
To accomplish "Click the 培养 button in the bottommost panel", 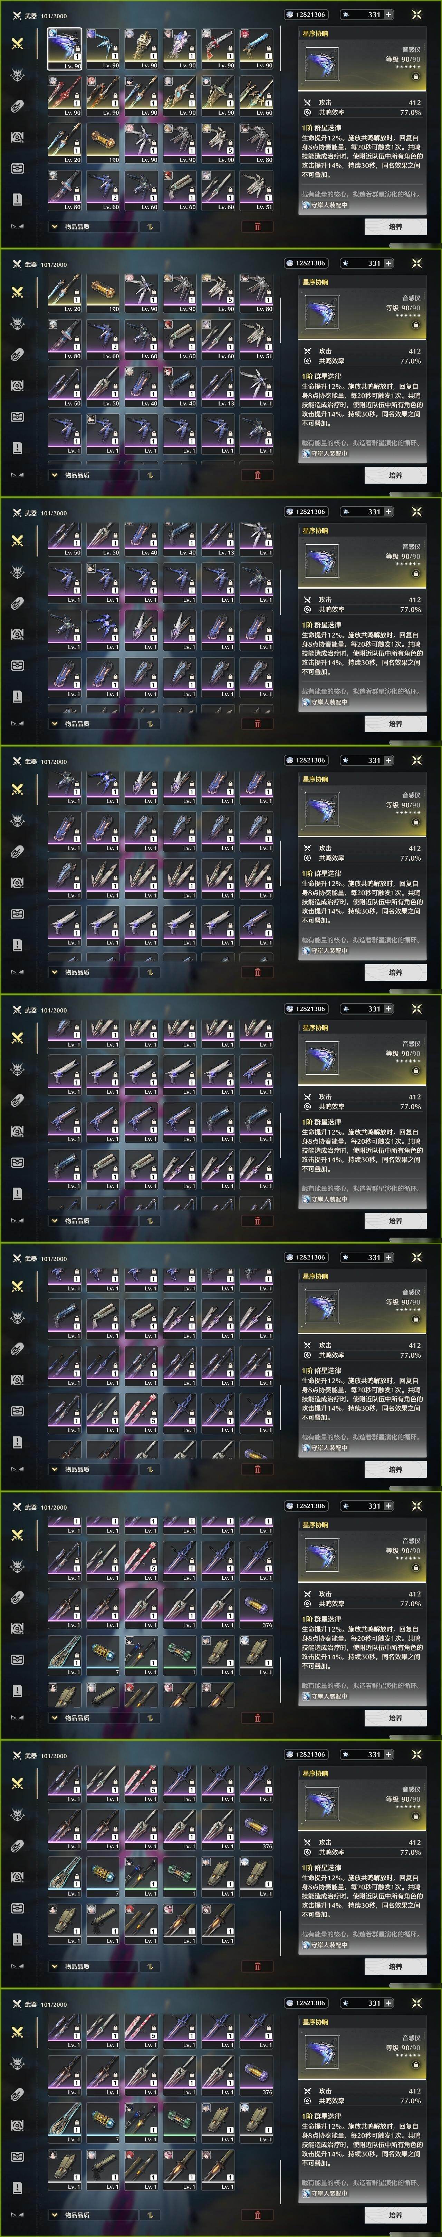I will click(395, 2215).
